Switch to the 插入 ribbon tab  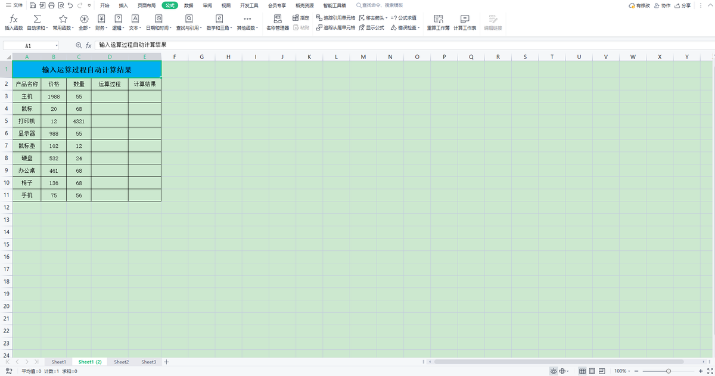(x=123, y=5)
